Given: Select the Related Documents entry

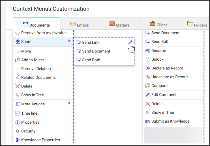Looking at the screenshot, I should pyautogui.click(x=43, y=77).
